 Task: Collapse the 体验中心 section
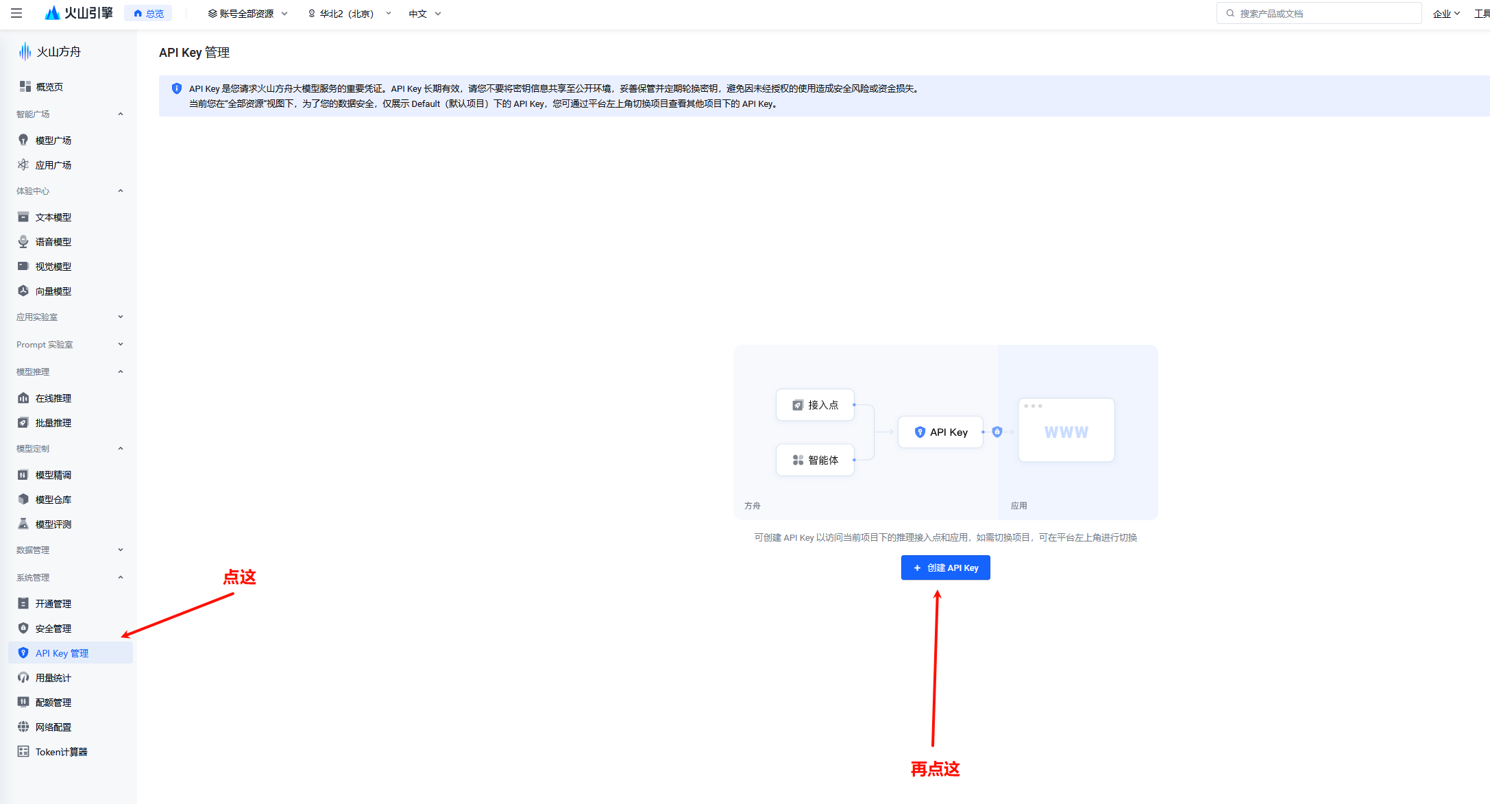tap(121, 191)
